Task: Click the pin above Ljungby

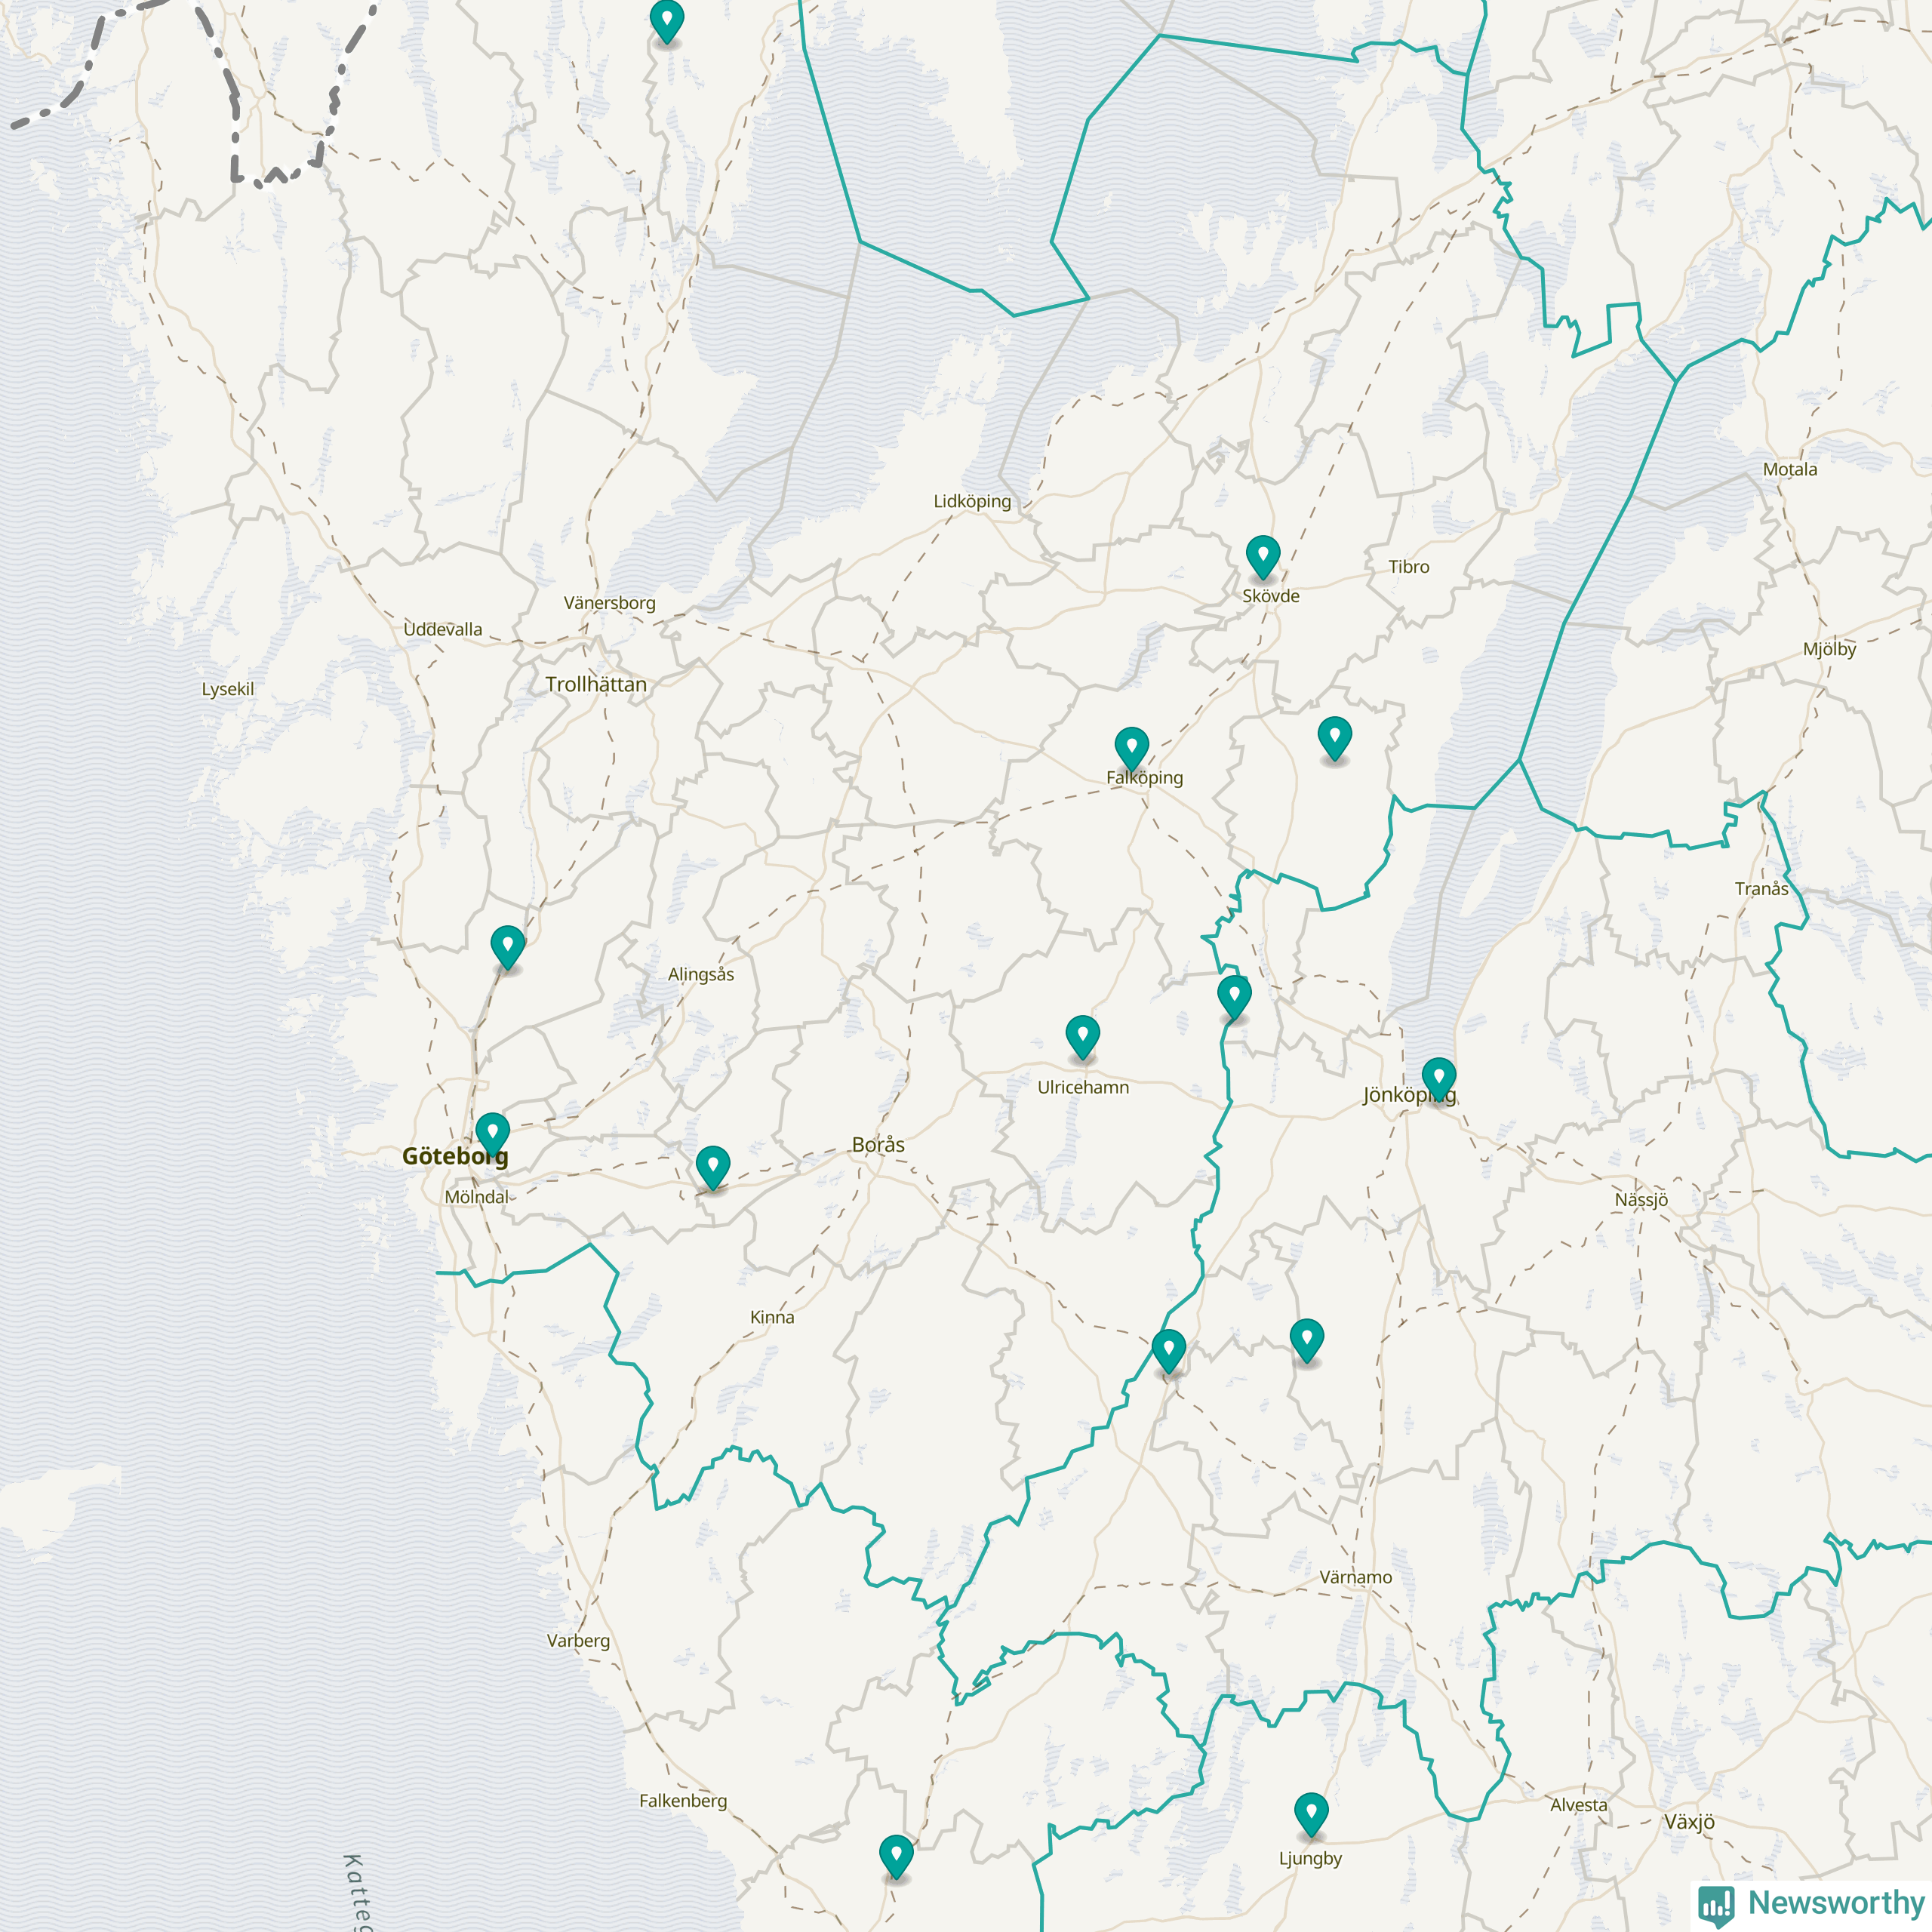Action: click(x=1311, y=1813)
